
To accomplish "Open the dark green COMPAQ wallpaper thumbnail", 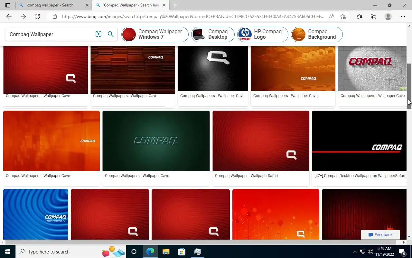I will click(156, 141).
